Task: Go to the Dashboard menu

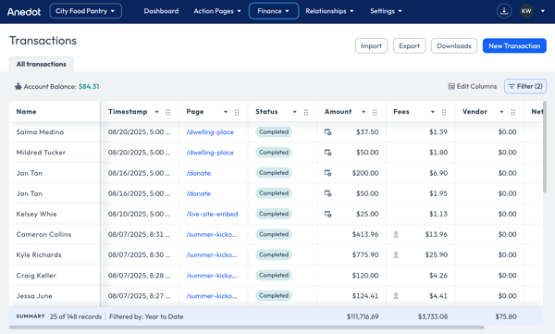Action: click(x=161, y=11)
